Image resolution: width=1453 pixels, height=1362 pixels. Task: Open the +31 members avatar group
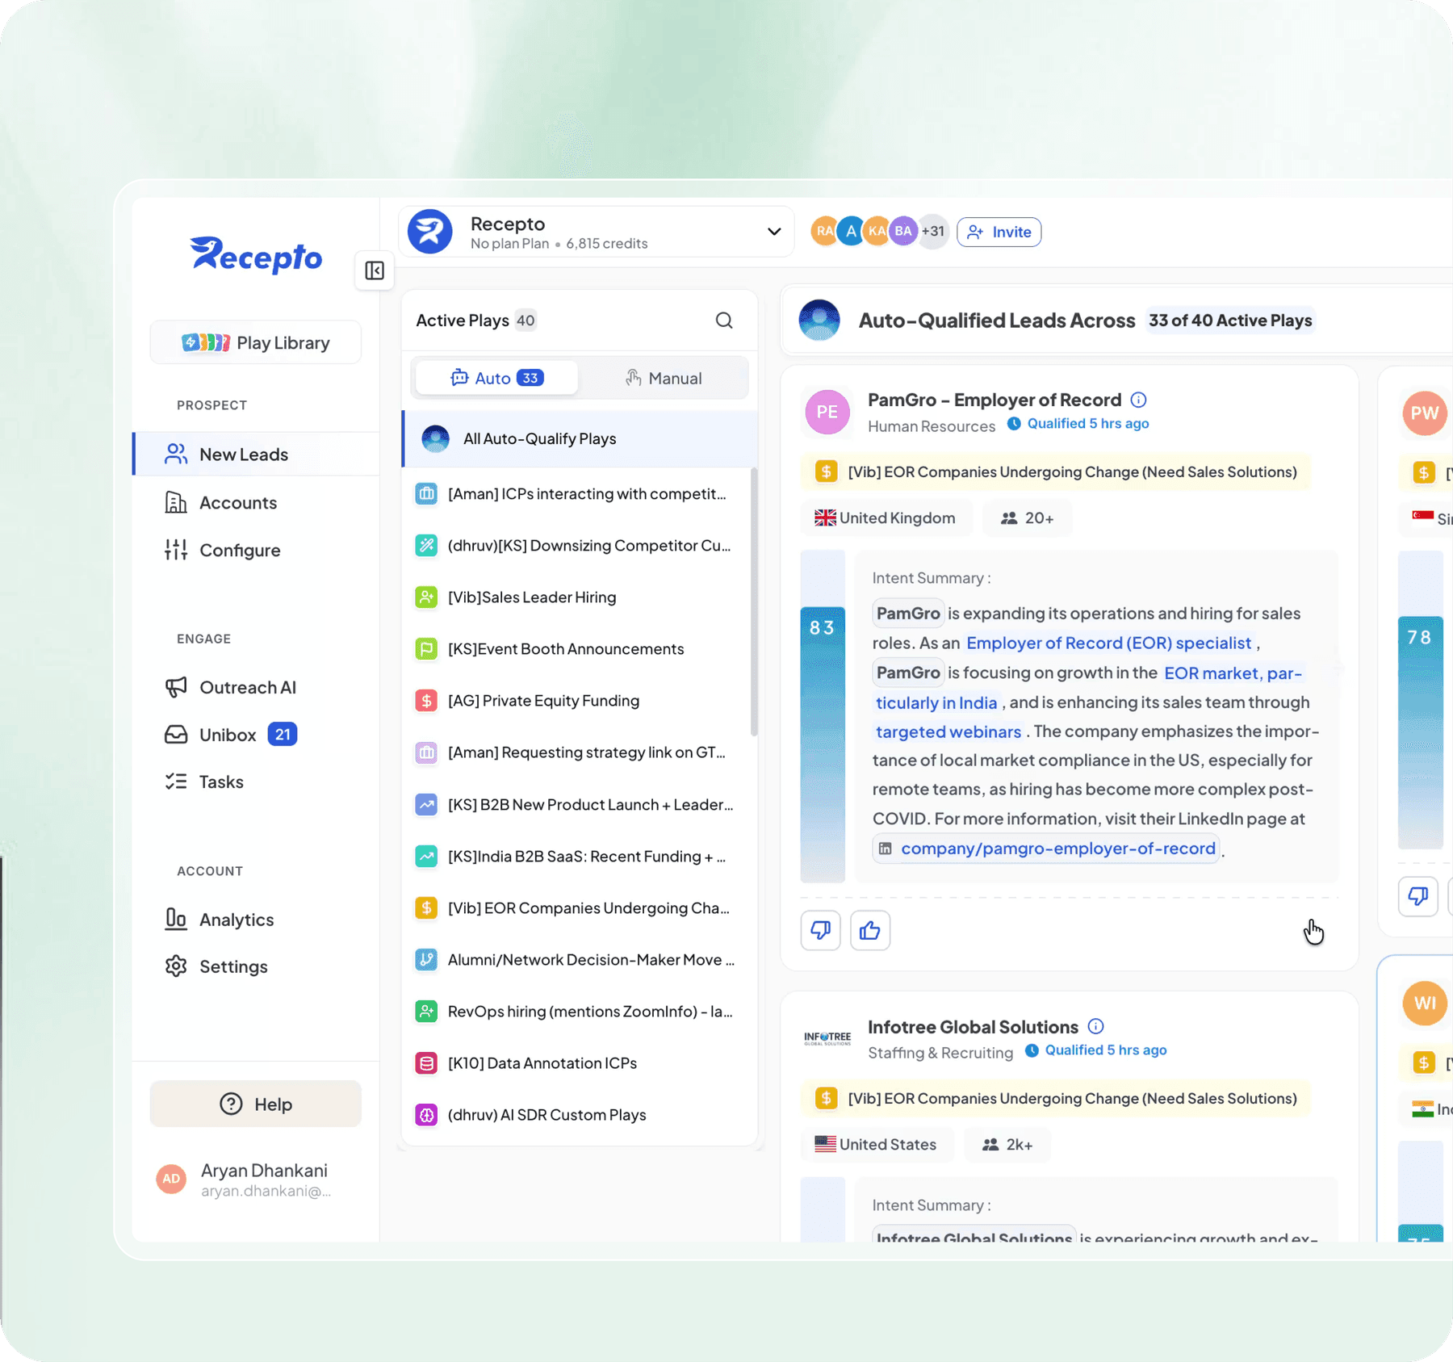tap(933, 232)
